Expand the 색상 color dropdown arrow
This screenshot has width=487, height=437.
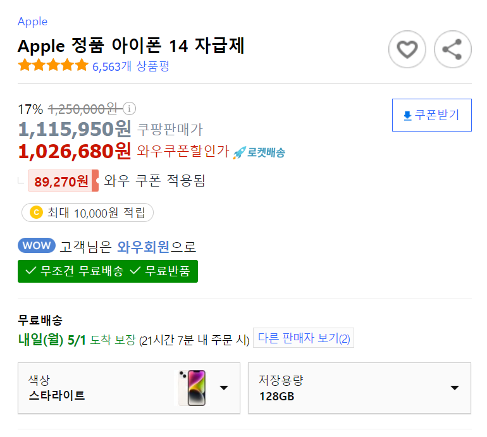tap(224, 388)
